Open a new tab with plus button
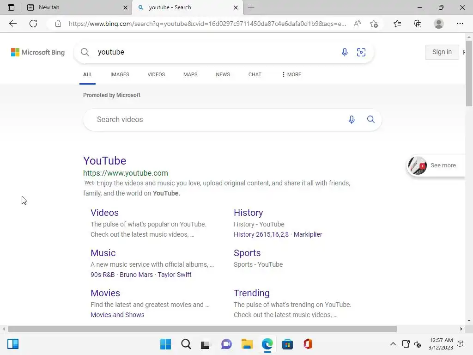This screenshot has width=473, height=355. point(251,7)
